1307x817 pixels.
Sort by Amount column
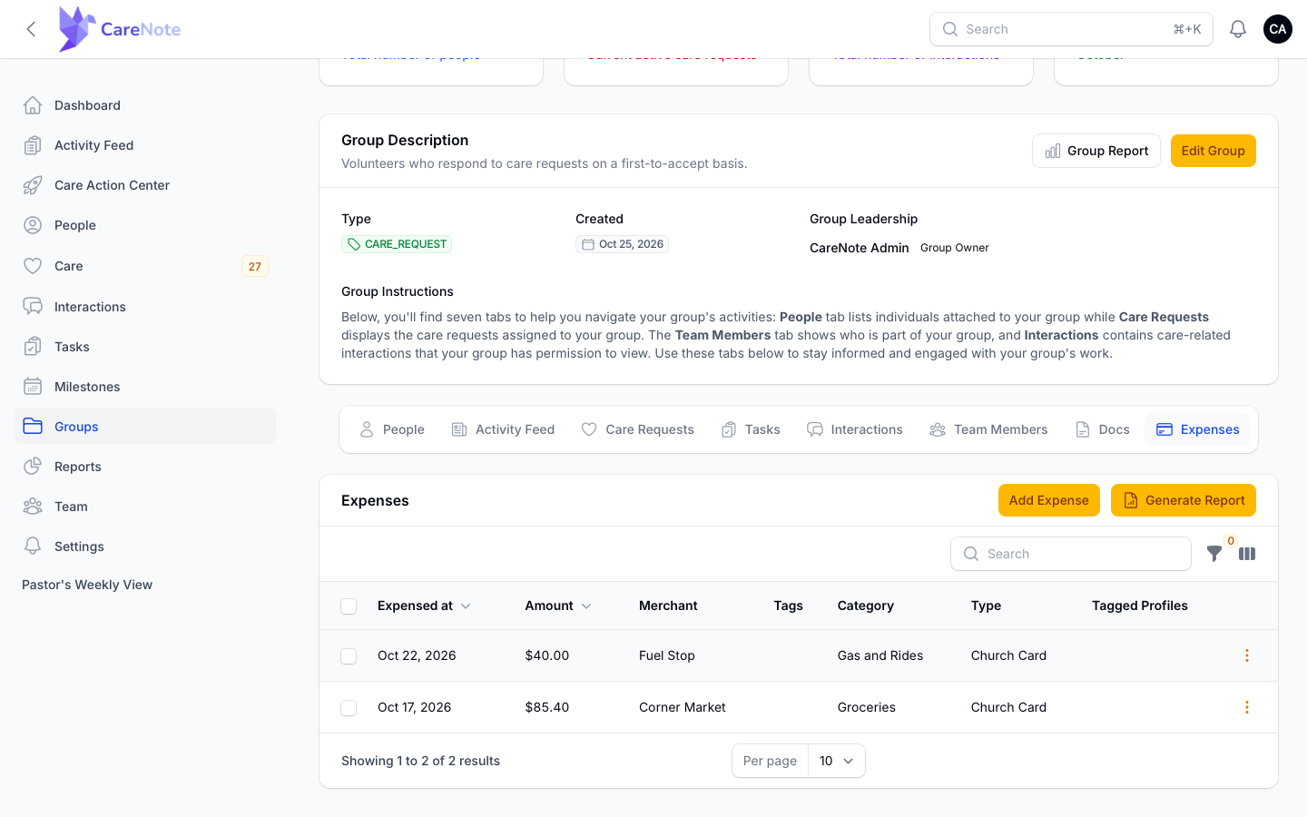558,605
